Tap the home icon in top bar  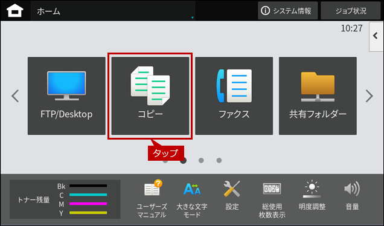click(x=15, y=11)
